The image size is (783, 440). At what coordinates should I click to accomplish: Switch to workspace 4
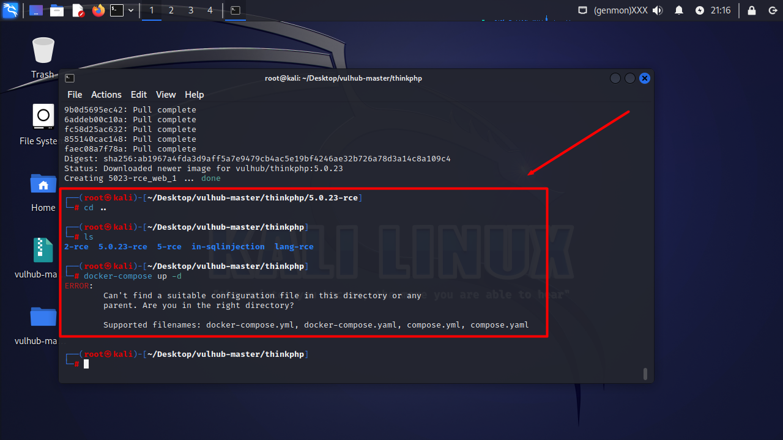[x=210, y=10]
